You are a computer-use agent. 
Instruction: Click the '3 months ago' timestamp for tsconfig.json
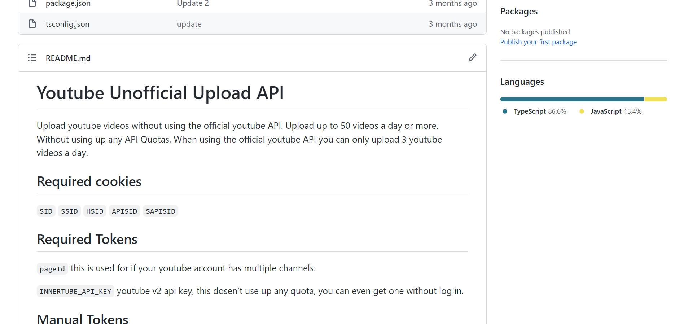tap(453, 24)
